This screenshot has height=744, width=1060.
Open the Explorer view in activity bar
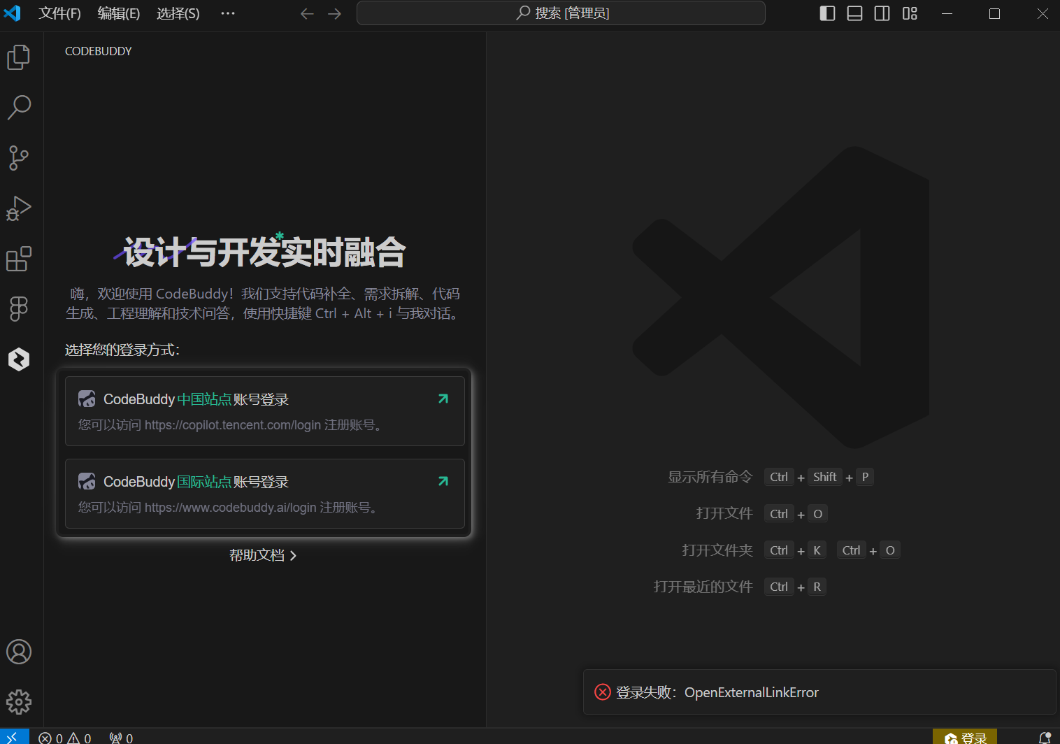pyautogui.click(x=19, y=57)
